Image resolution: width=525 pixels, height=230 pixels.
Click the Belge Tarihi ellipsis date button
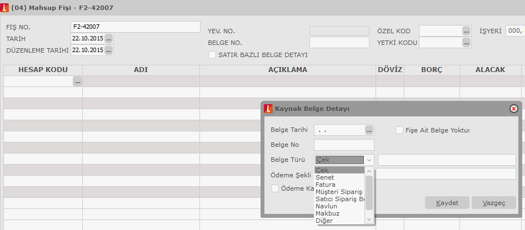point(369,130)
